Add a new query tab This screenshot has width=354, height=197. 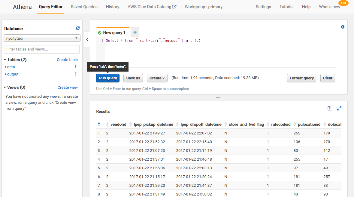tap(135, 32)
